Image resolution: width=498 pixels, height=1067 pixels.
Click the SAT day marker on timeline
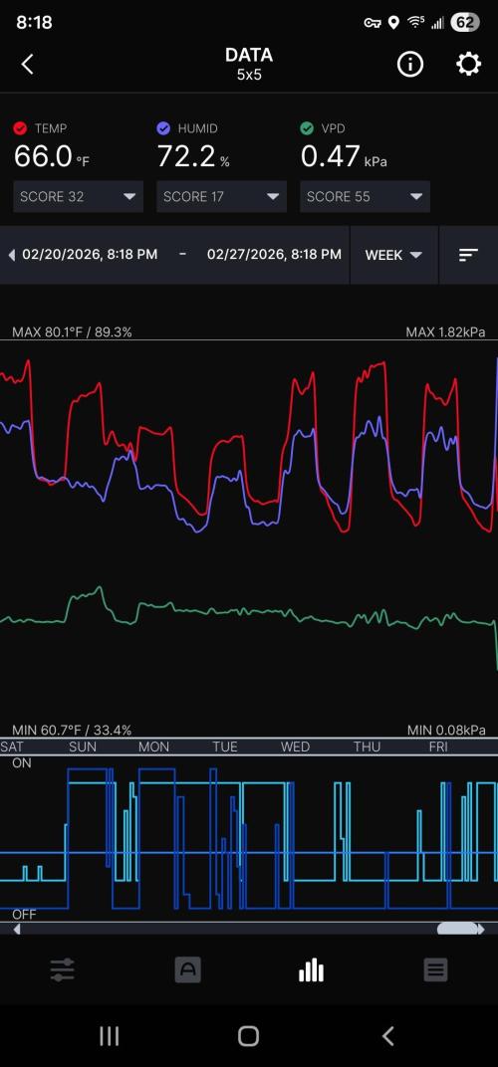click(12, 747)
